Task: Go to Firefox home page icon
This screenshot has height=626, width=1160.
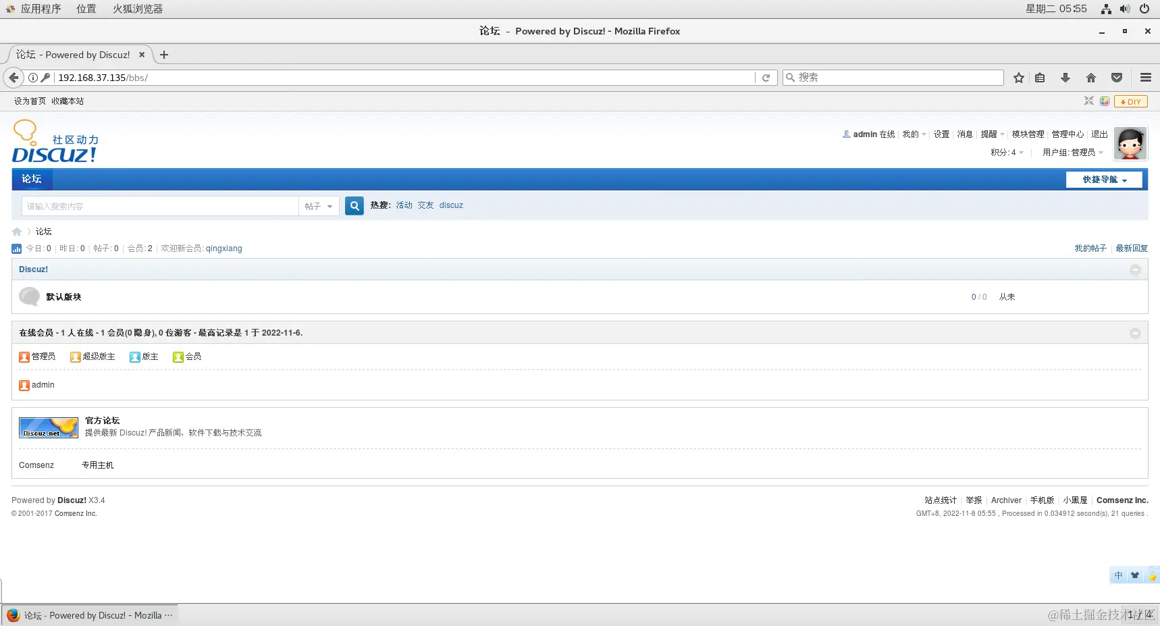Action: (1091, 78)
